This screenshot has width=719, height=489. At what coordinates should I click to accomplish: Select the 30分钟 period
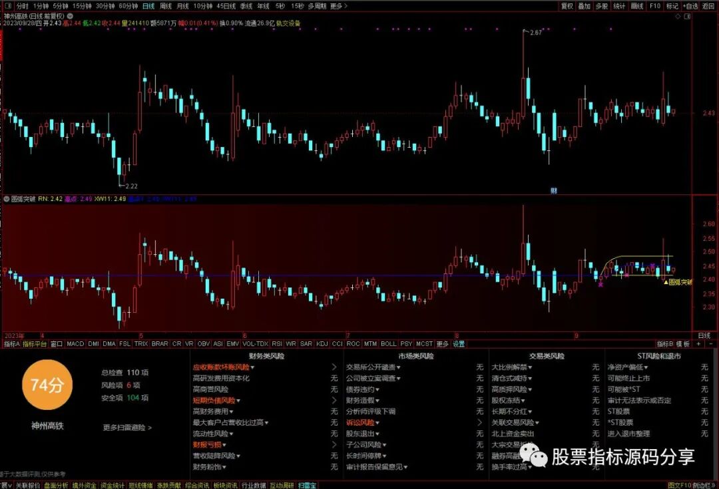105,6
